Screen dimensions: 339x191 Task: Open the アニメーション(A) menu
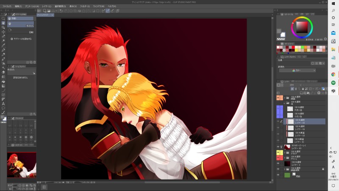coord(32,6)
